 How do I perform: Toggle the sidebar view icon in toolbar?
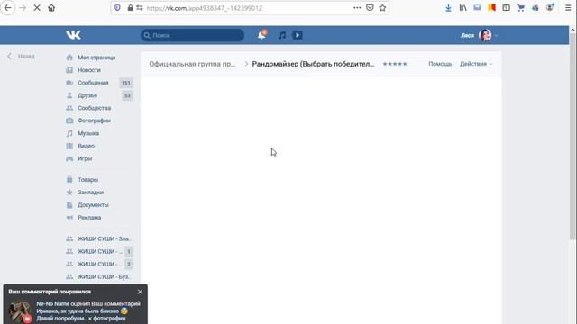point(507,8)
